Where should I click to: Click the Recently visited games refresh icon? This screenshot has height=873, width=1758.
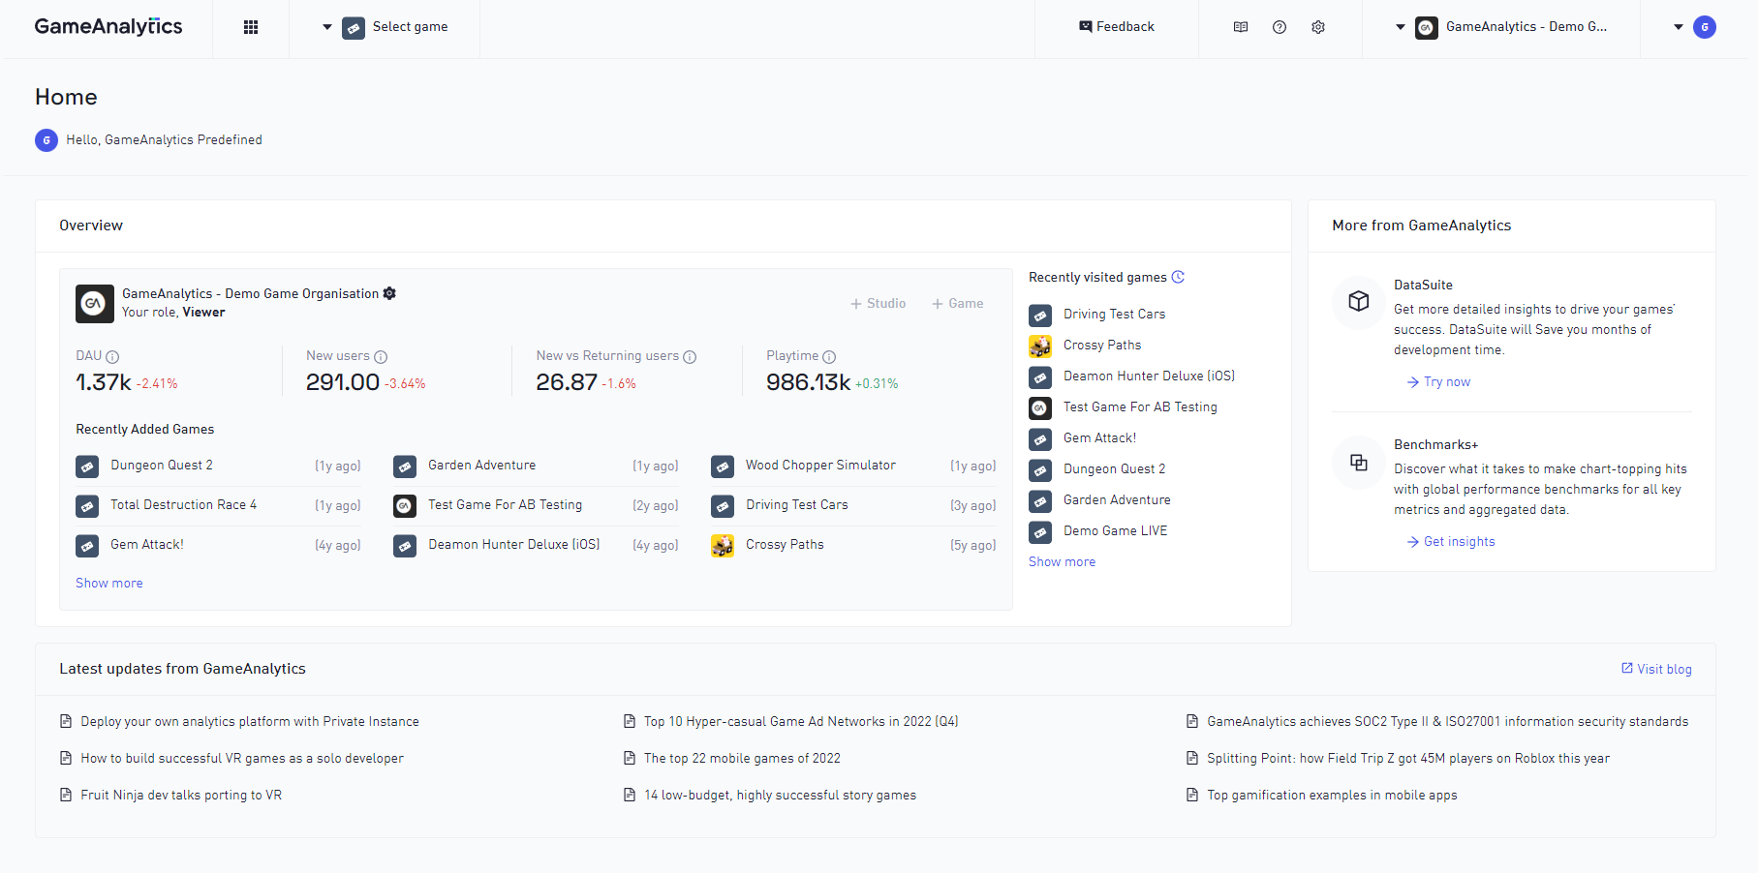[x=1178, y=277]
